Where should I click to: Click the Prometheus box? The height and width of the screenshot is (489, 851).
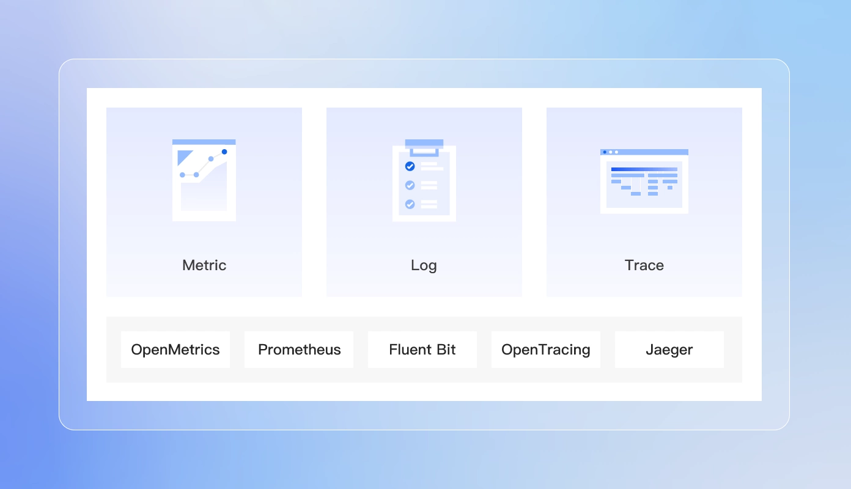tap(299, 350)
